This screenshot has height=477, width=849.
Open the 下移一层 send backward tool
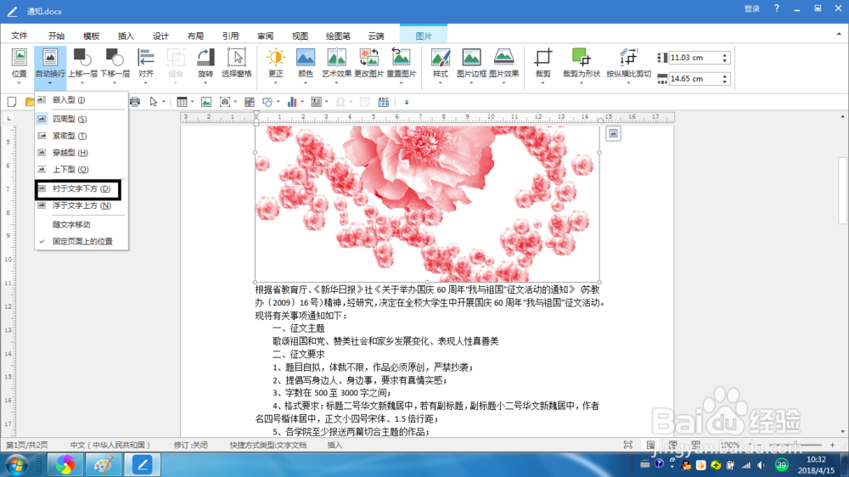point(115,64)
